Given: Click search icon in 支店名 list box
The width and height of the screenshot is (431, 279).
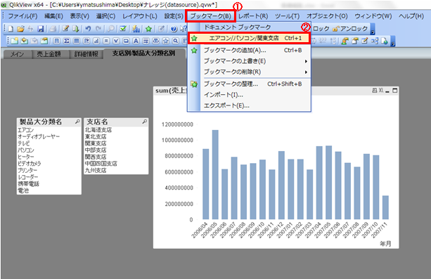Looking at the screenshot, I should coord(145,122).
